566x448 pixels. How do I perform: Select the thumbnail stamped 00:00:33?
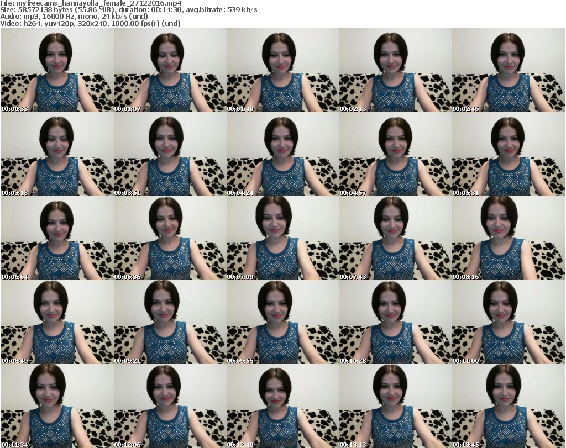point(57,70)
